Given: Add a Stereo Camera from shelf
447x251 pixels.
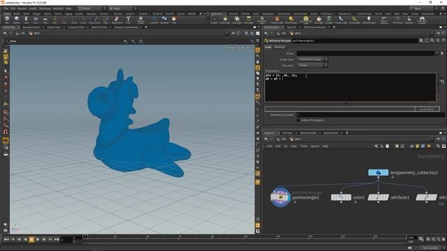Looking at the screenshot, I should pos(384,20).
